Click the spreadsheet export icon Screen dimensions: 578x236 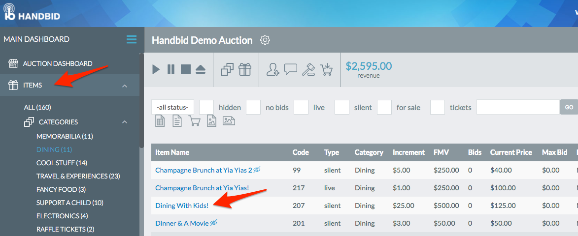[x=160, y=121]
